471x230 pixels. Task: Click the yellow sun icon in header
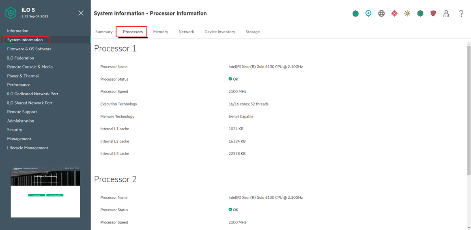[x=407, y=13]
